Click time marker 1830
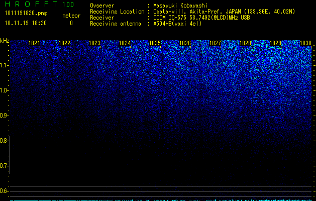The height and width of the screenshot is (201, 316). (305, 43)
